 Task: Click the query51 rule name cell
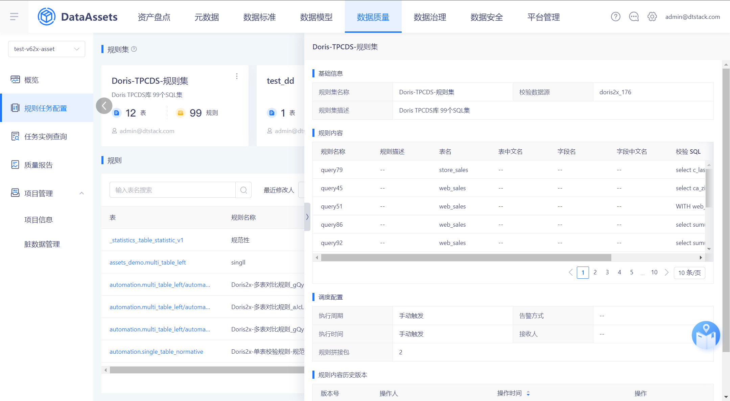(332, 206)
